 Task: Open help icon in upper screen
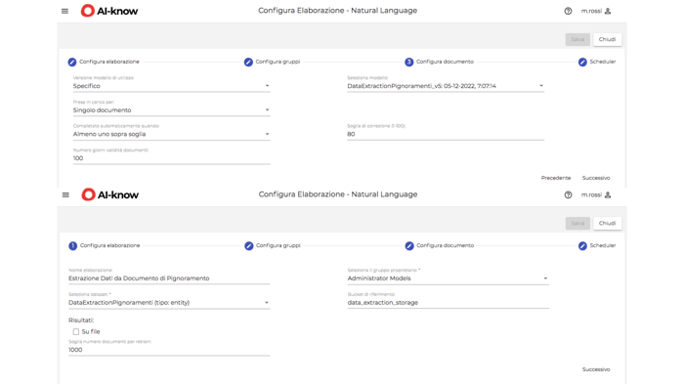click(x=568, y=12)
